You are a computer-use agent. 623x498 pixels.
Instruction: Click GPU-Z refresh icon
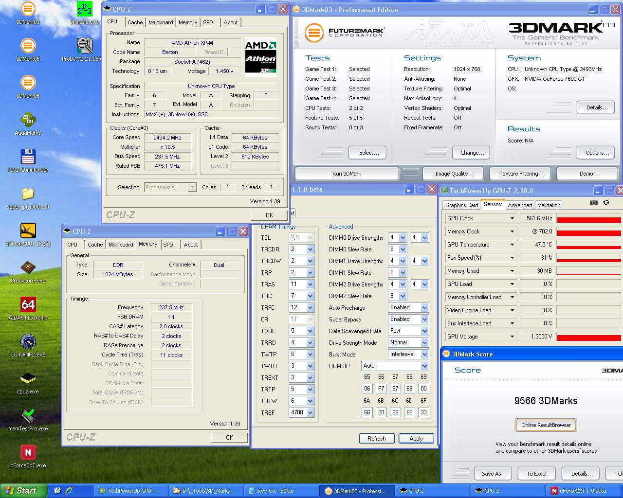(606, 202)
